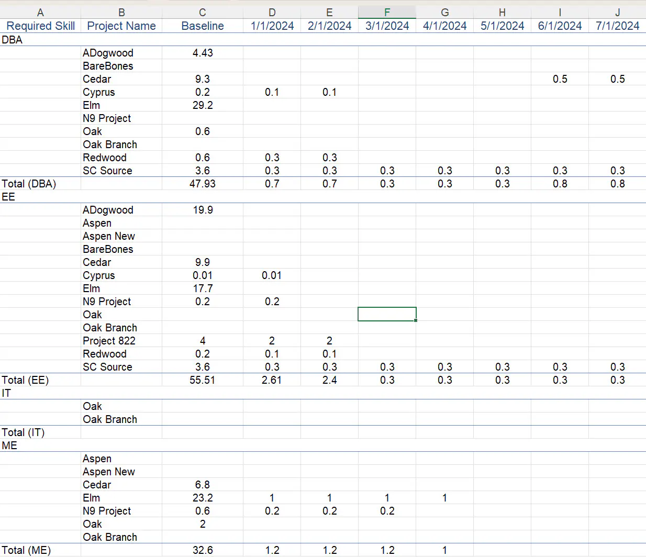Click EE total 2.4 for 2/1/2024
This screenshot has width=646, height=557.
click(x=330, y=380)
